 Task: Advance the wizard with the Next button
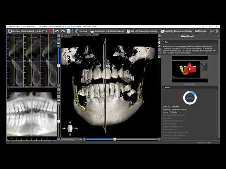pos(214,31)
